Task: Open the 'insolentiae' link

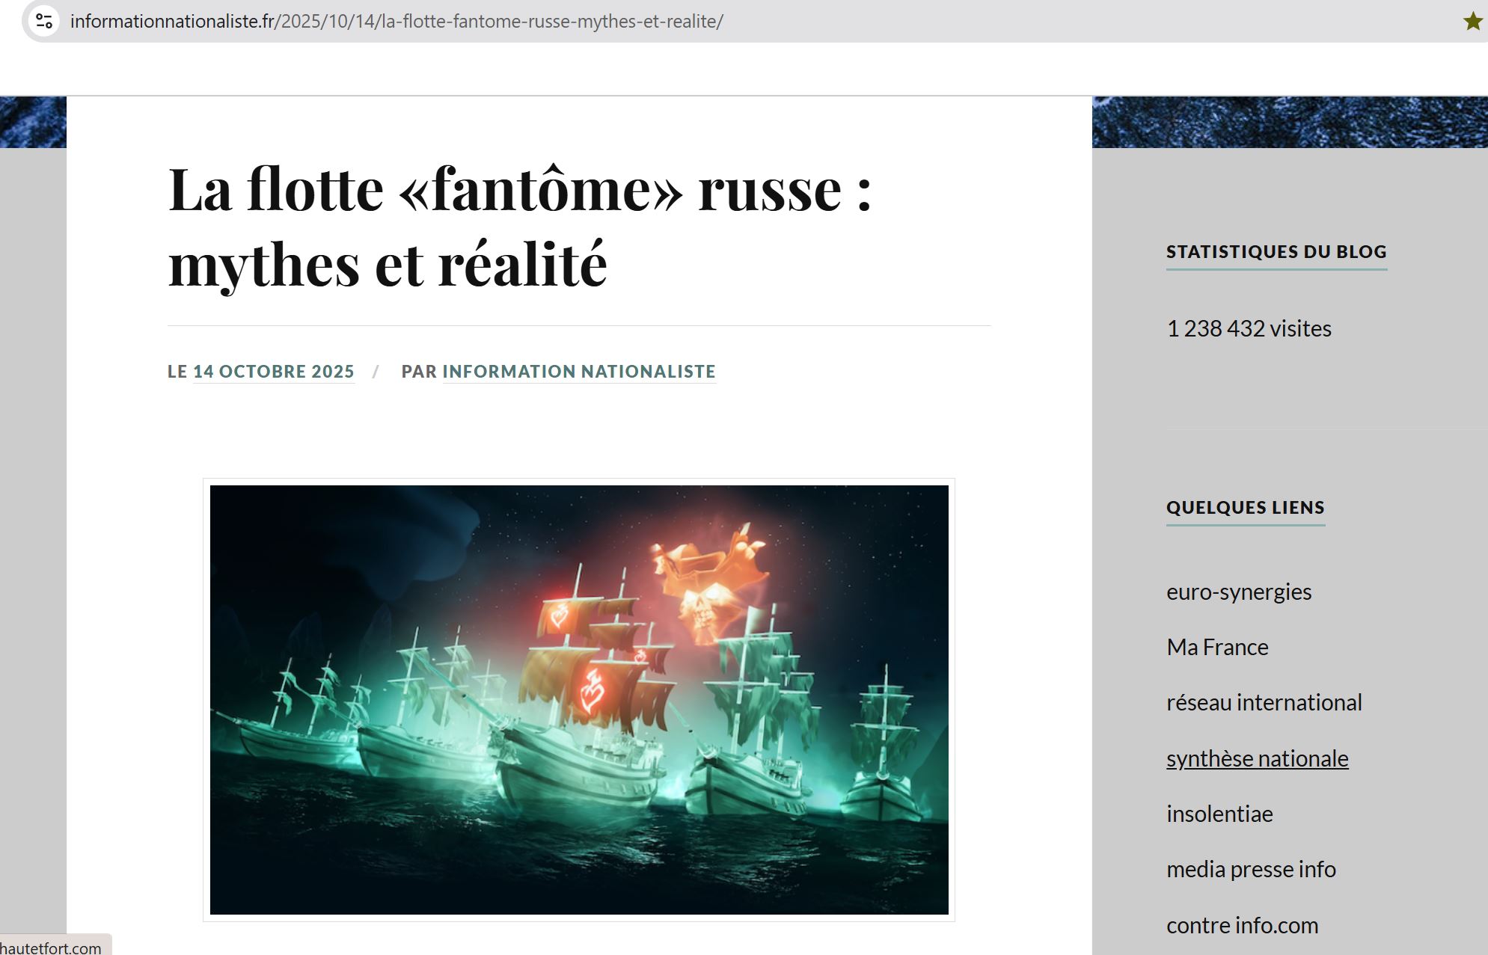Action: tap(1219, 814)
